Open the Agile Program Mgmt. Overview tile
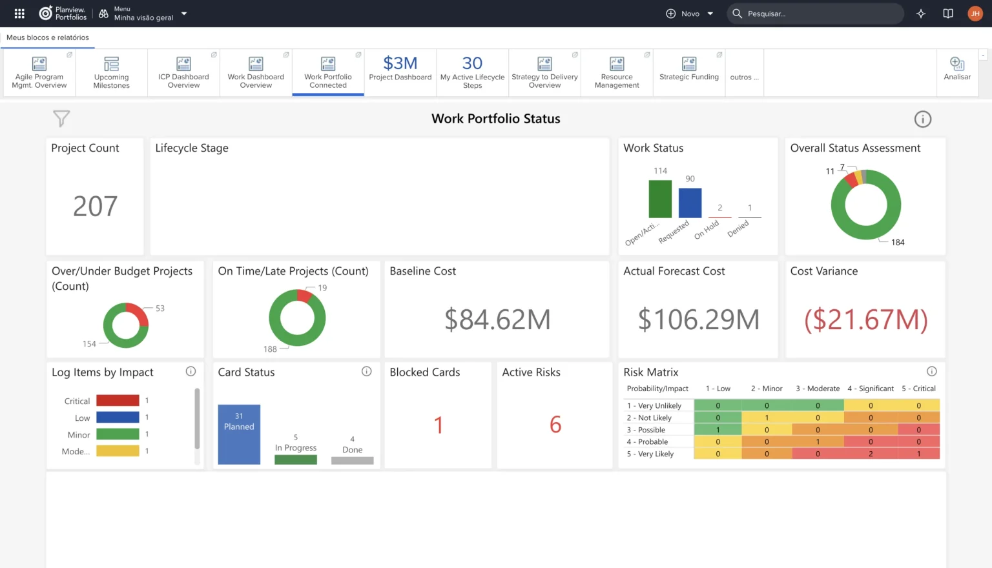992x568 pixels. pos(39,73)
